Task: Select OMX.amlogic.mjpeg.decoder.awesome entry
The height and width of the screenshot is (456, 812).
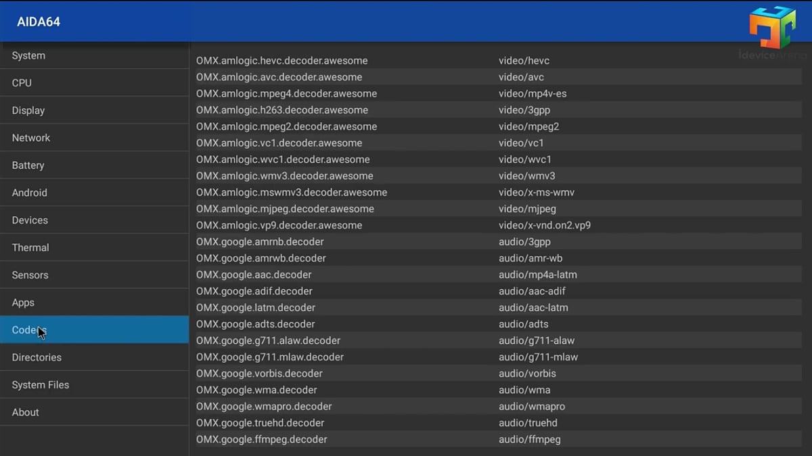Action: 499,209
